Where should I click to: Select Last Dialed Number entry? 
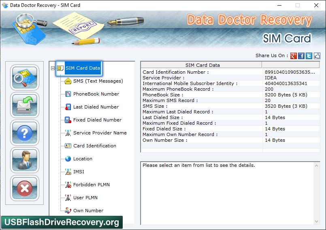[96, 107]
